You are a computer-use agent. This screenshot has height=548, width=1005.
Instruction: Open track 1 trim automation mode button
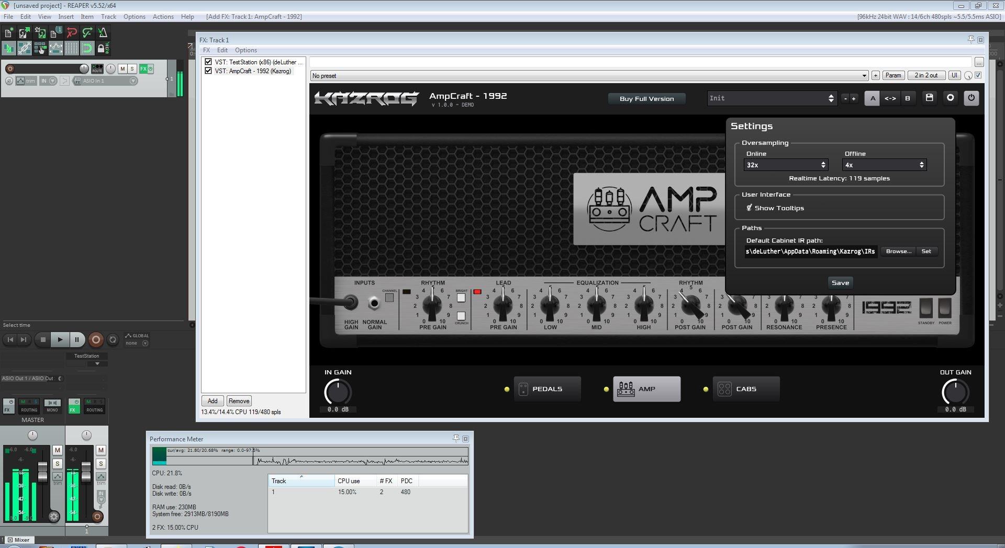tap(26, 81)
